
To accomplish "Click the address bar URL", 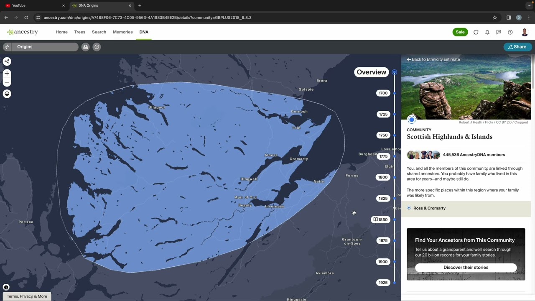I will [x=148, y=18].
